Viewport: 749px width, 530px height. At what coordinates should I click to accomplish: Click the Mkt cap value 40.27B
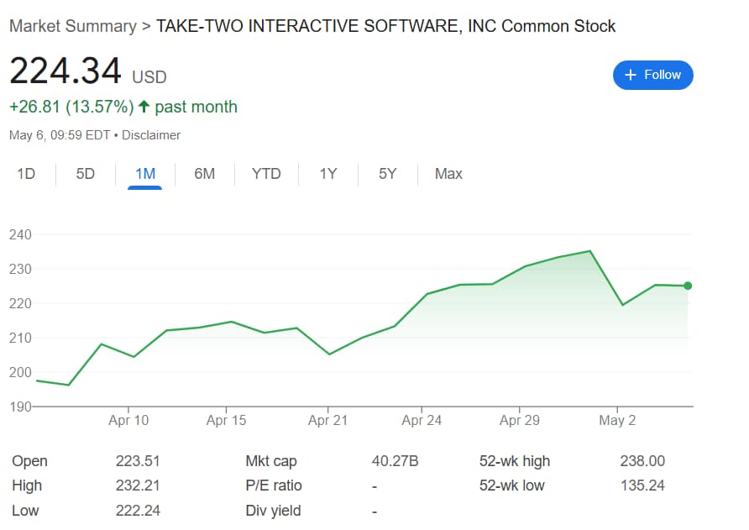coord(395,461)
